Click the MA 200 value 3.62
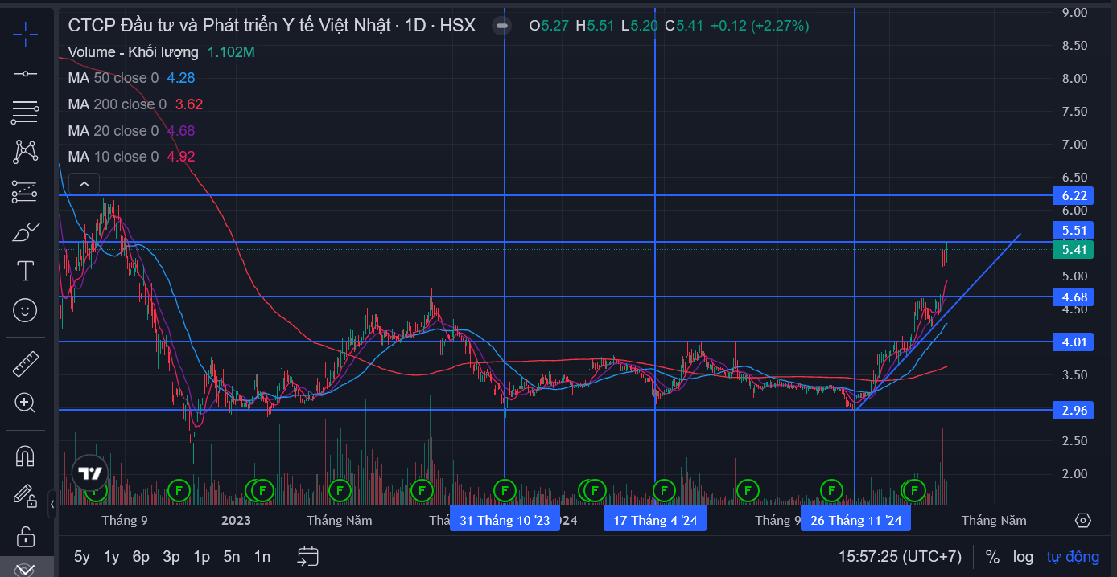The height and width of the screenshot is (577, 1117). pyautogui.click(x=189, y=104)
